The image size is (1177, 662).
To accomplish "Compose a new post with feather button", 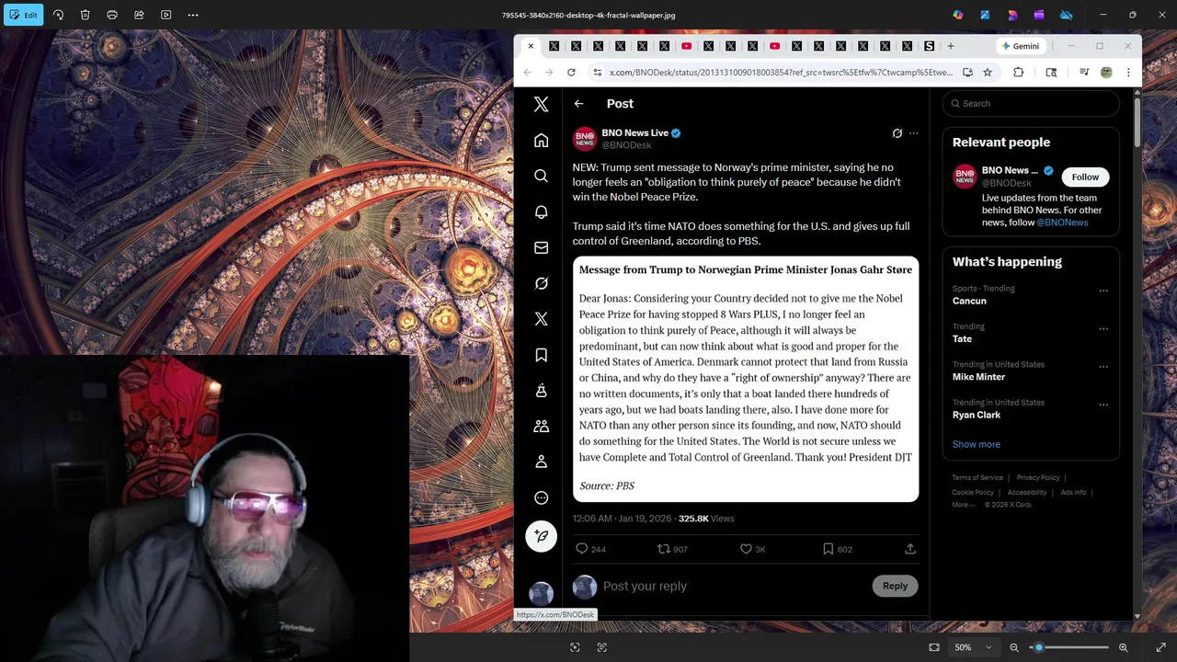I will click(541, 536).
